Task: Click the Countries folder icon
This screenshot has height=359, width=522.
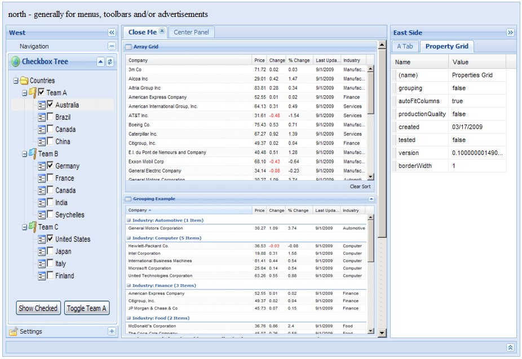Action: pos(24,81)
